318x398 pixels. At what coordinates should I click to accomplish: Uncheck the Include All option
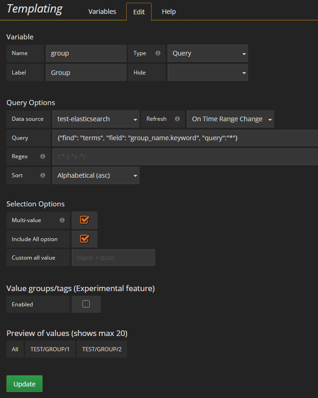85,239
